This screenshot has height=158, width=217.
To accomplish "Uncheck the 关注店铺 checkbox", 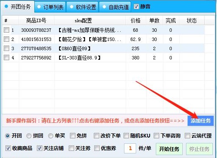I will tap(39, 148).
